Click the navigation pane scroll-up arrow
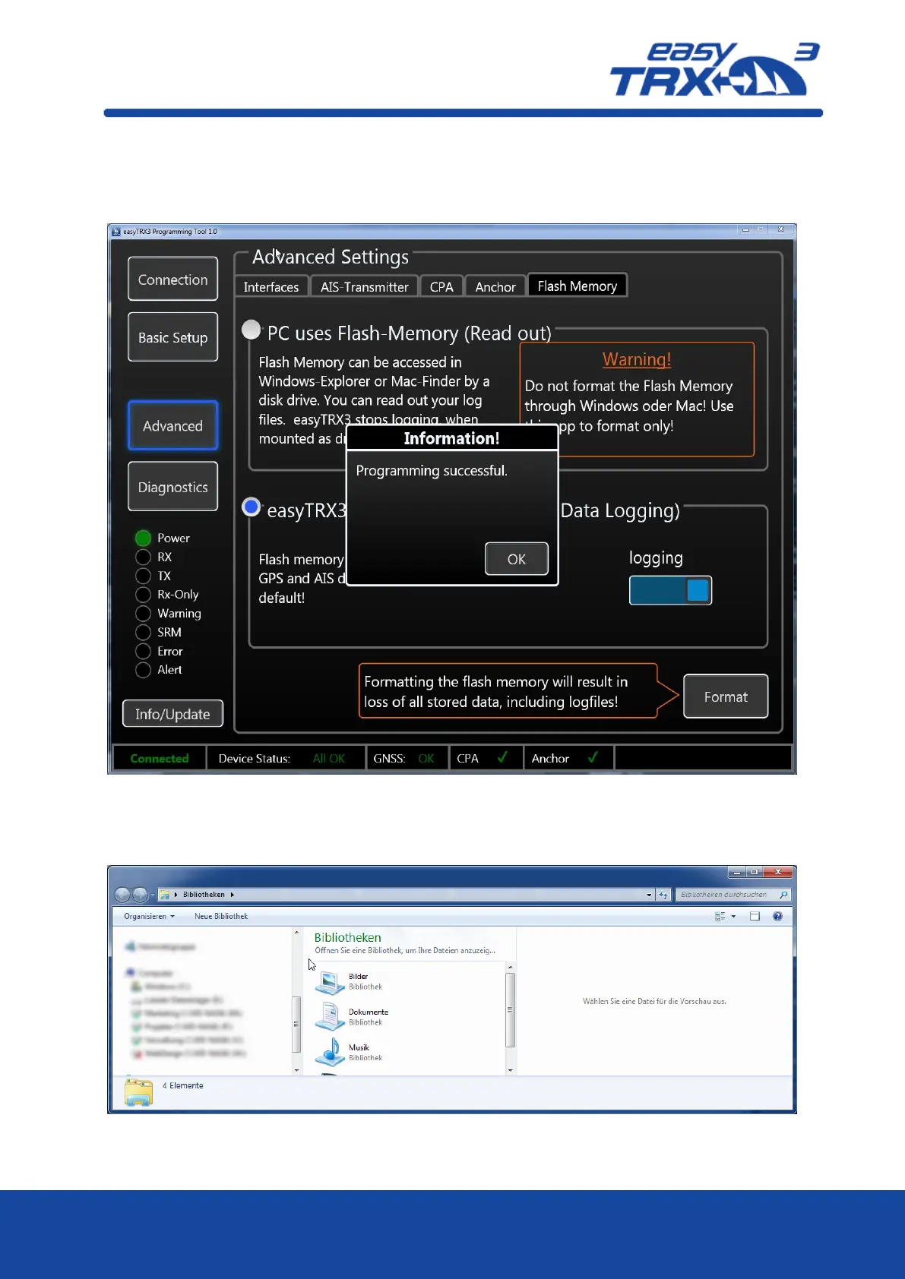The width and height of the screenshot is (905, 1279). [297, 932]
